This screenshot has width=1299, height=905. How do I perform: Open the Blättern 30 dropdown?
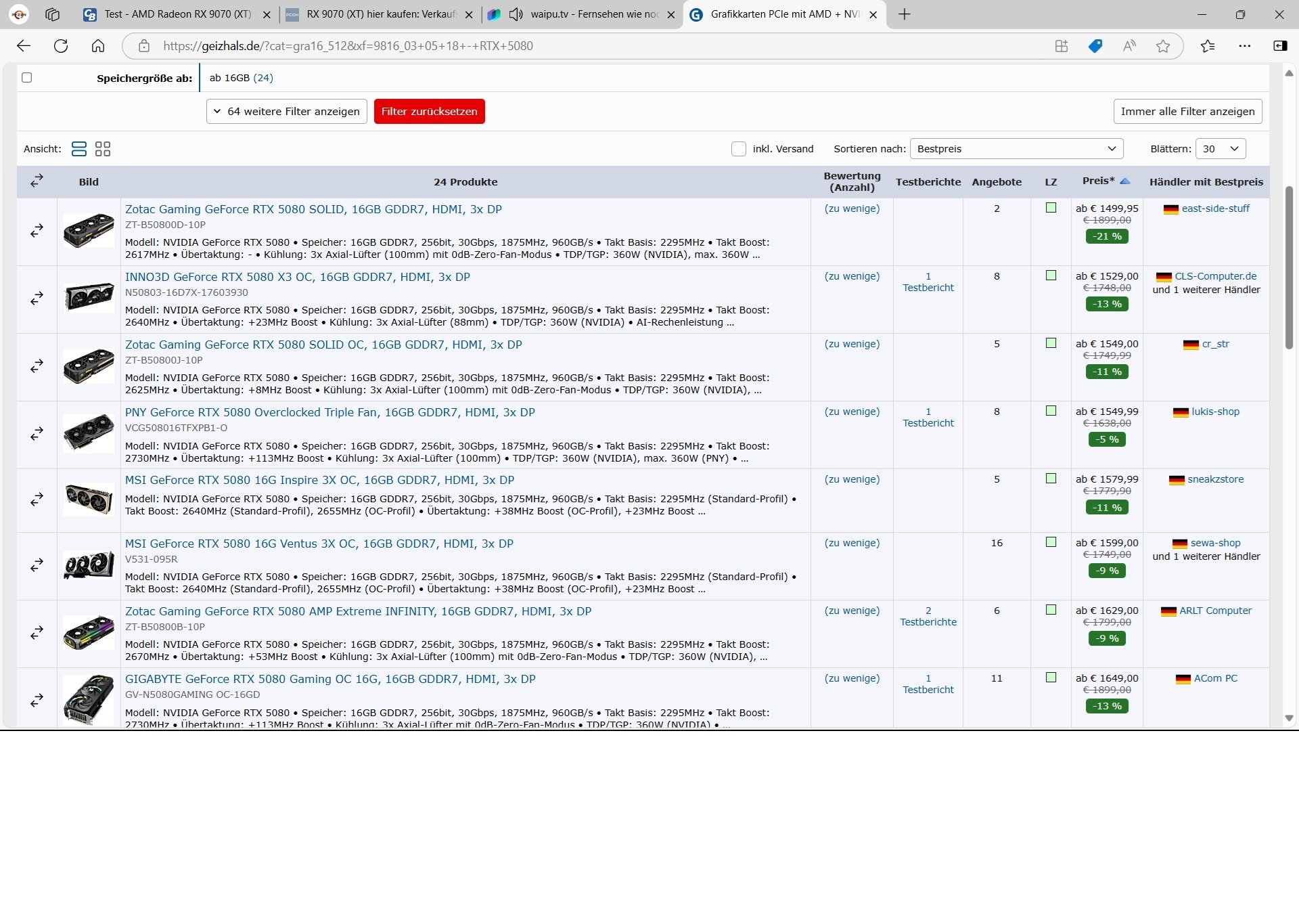(x=1220, y=149)
